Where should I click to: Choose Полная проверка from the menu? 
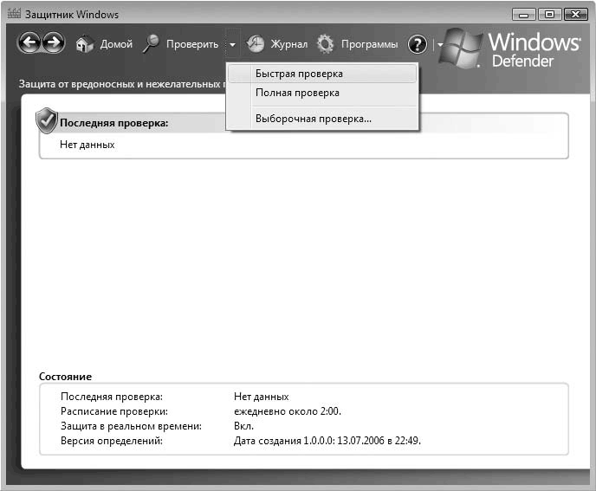322,93
